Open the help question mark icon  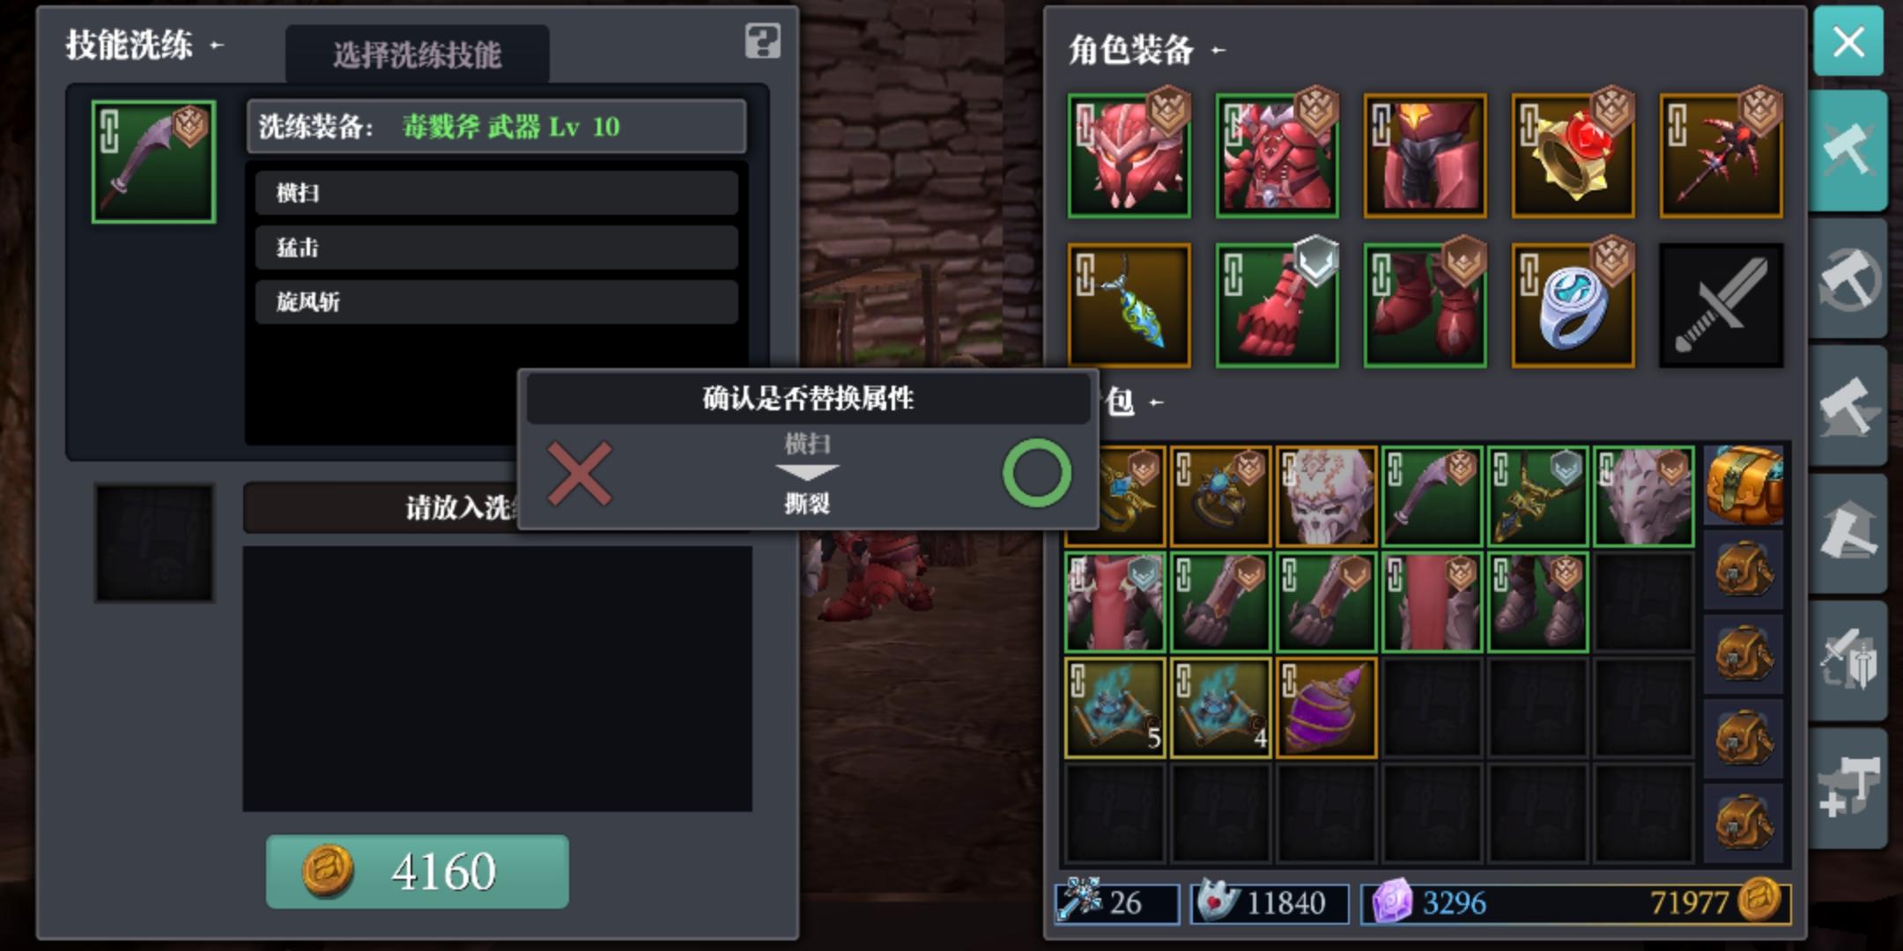(762, 41)
